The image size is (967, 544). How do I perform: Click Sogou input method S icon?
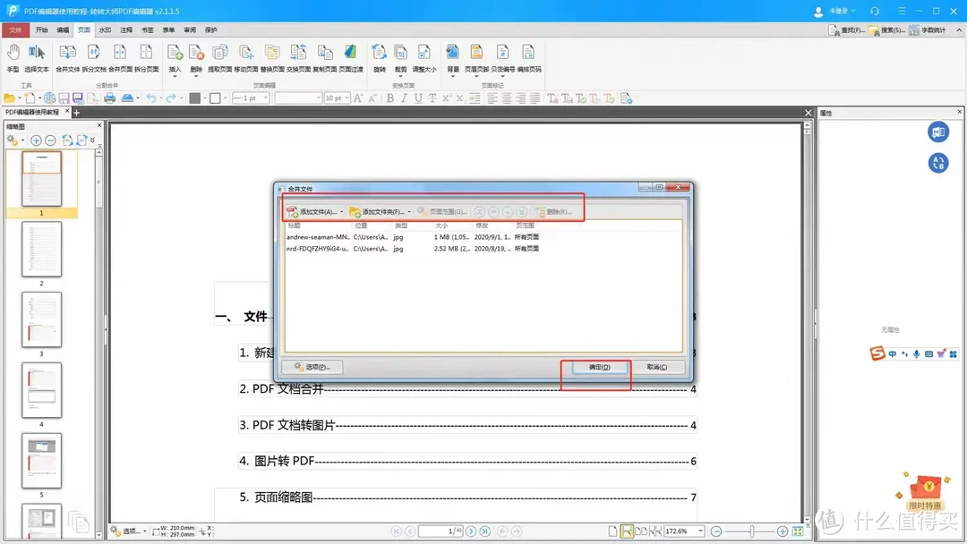click(x=877, y=353)
